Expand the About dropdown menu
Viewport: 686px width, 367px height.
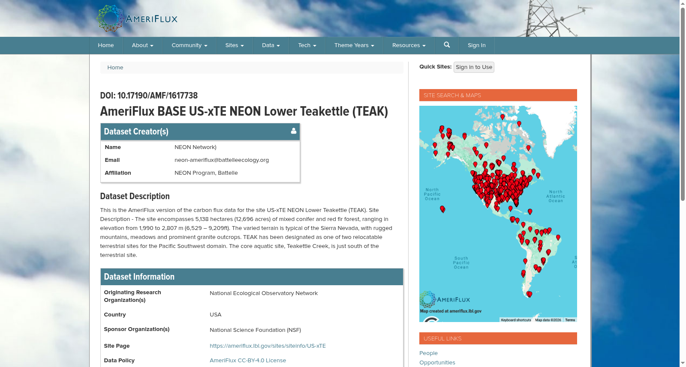pyautogui.click(x=143, y=45)
